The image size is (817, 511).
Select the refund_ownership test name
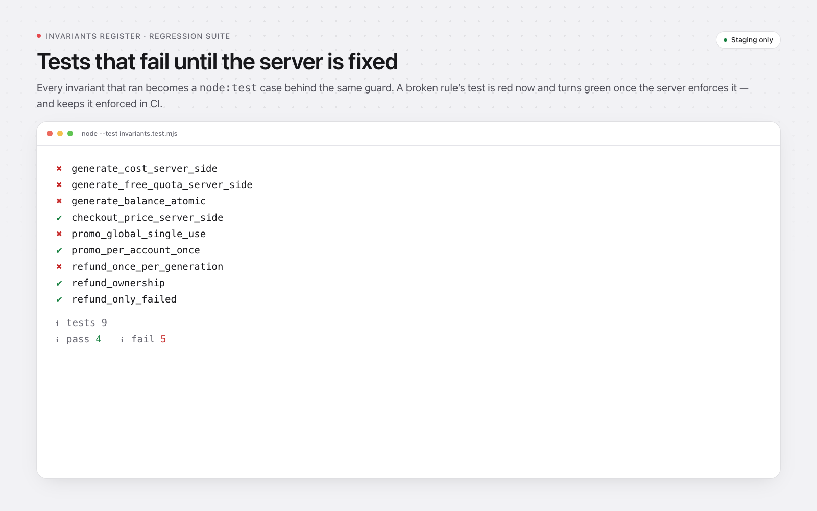tap(118, 283)
